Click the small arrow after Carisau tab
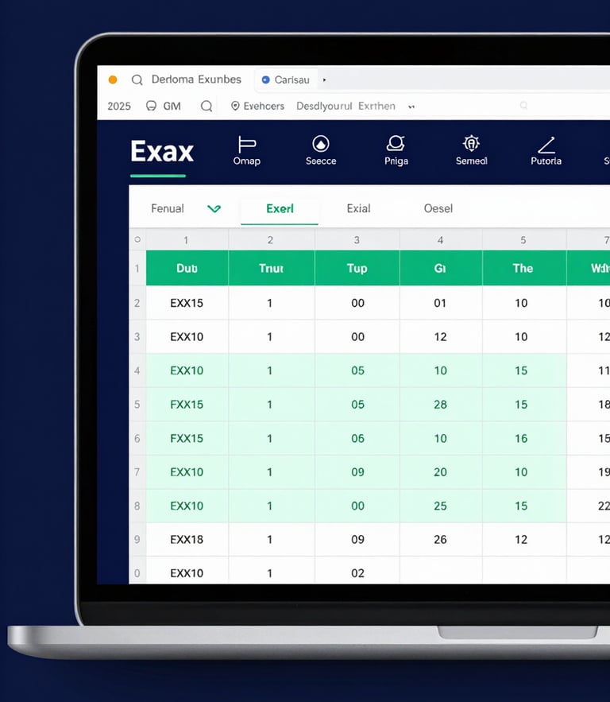 324,80
